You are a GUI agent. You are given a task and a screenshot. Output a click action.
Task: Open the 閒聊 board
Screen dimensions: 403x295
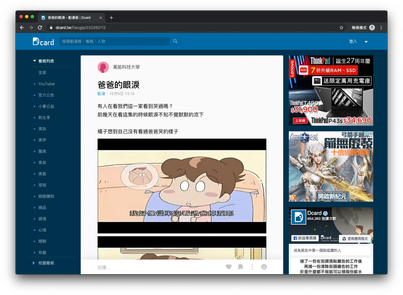(x=42, y=241)
